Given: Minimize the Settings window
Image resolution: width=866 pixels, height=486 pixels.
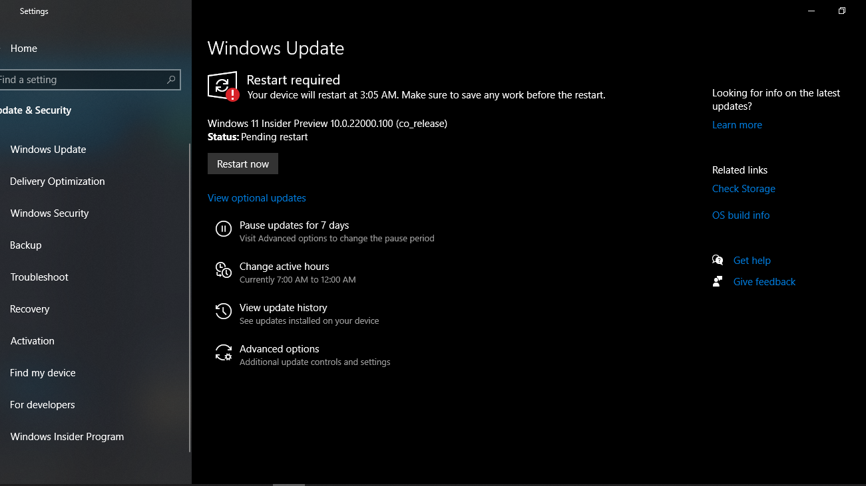Looking at the screenshot, I should click(811, 11).
